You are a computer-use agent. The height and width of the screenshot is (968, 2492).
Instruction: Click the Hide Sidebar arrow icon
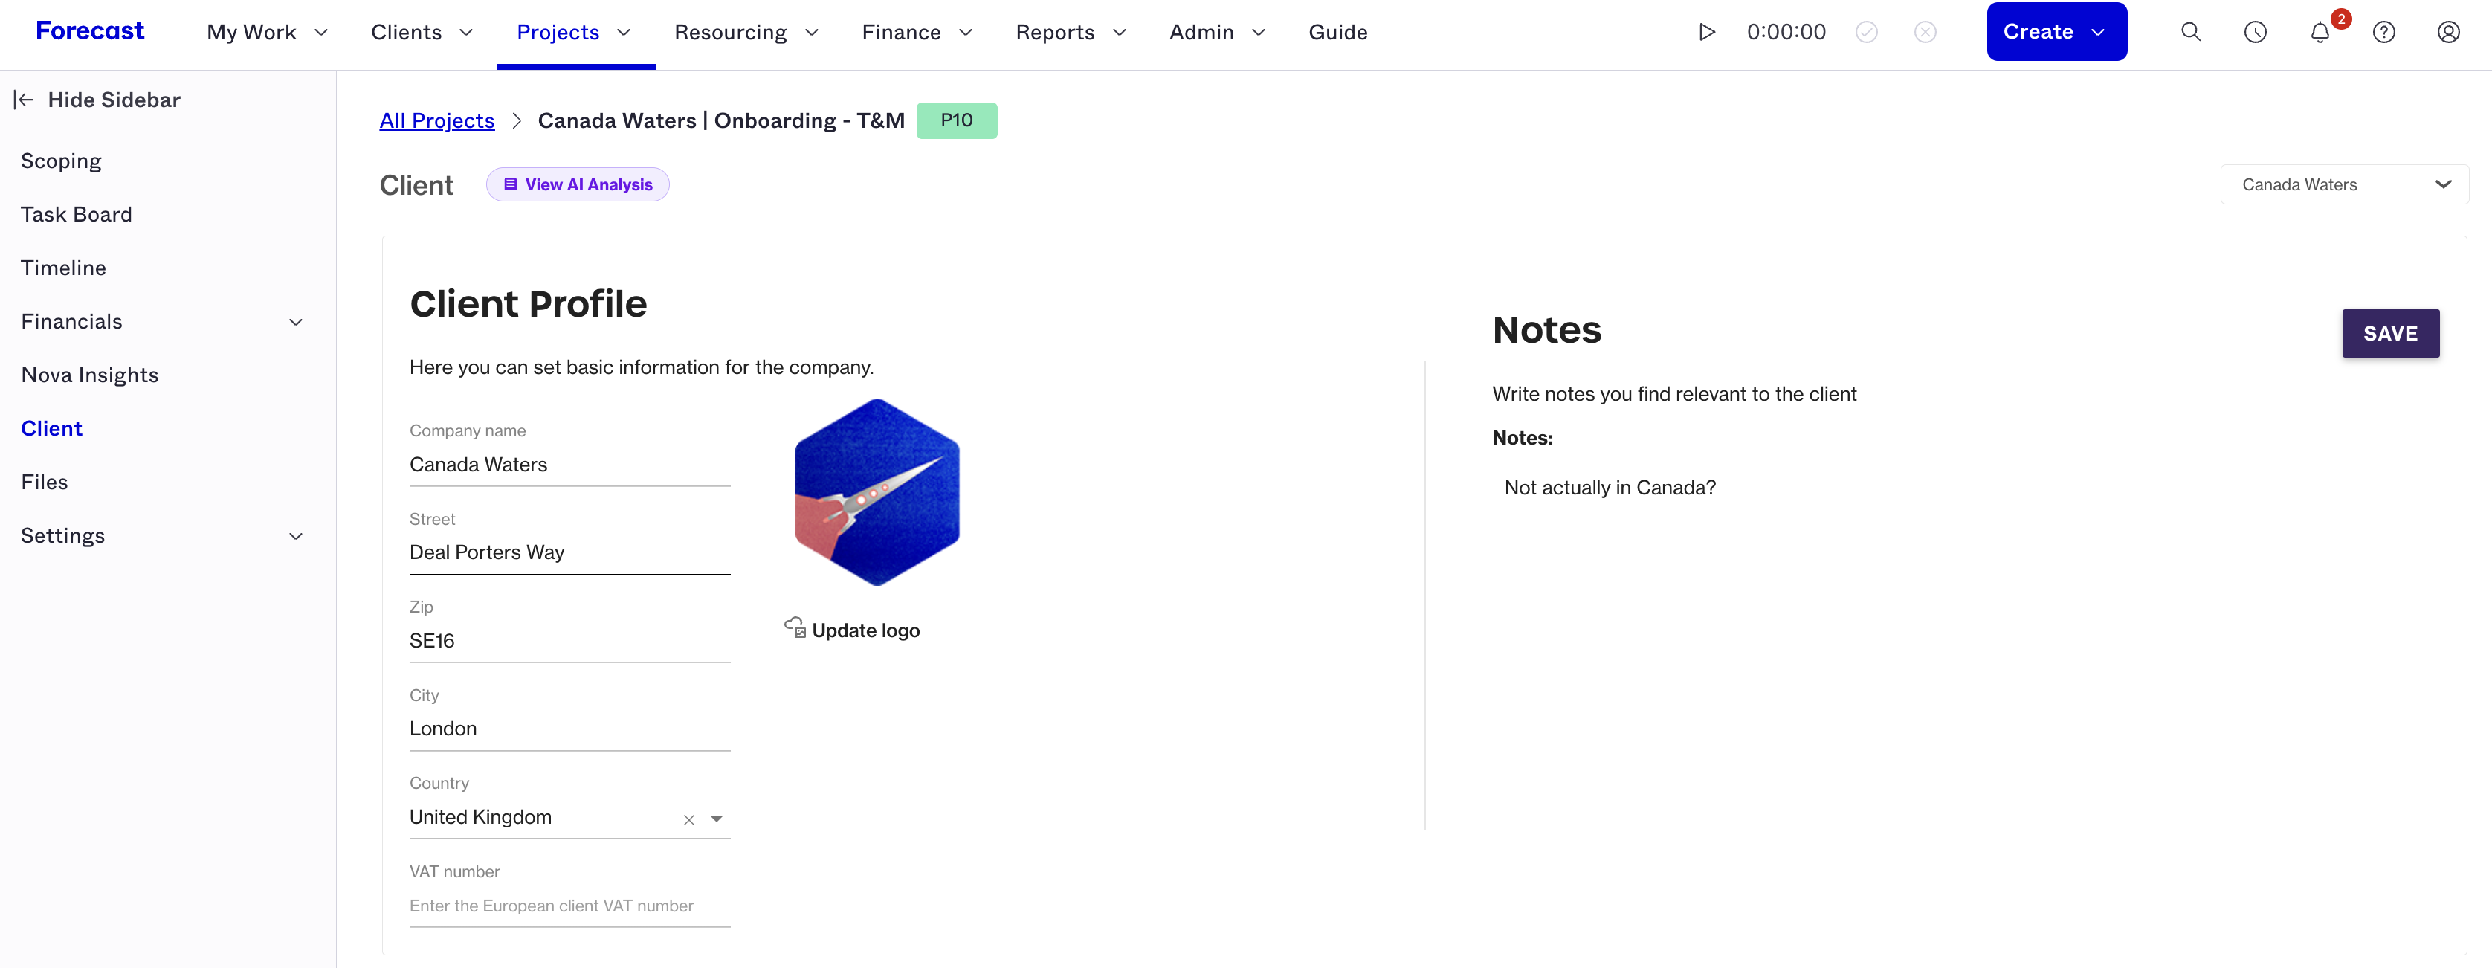23,100
